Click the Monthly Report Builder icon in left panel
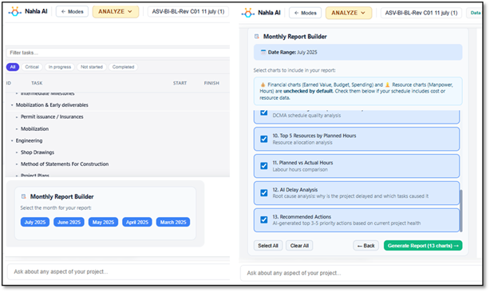 click(x=23, y=197)
